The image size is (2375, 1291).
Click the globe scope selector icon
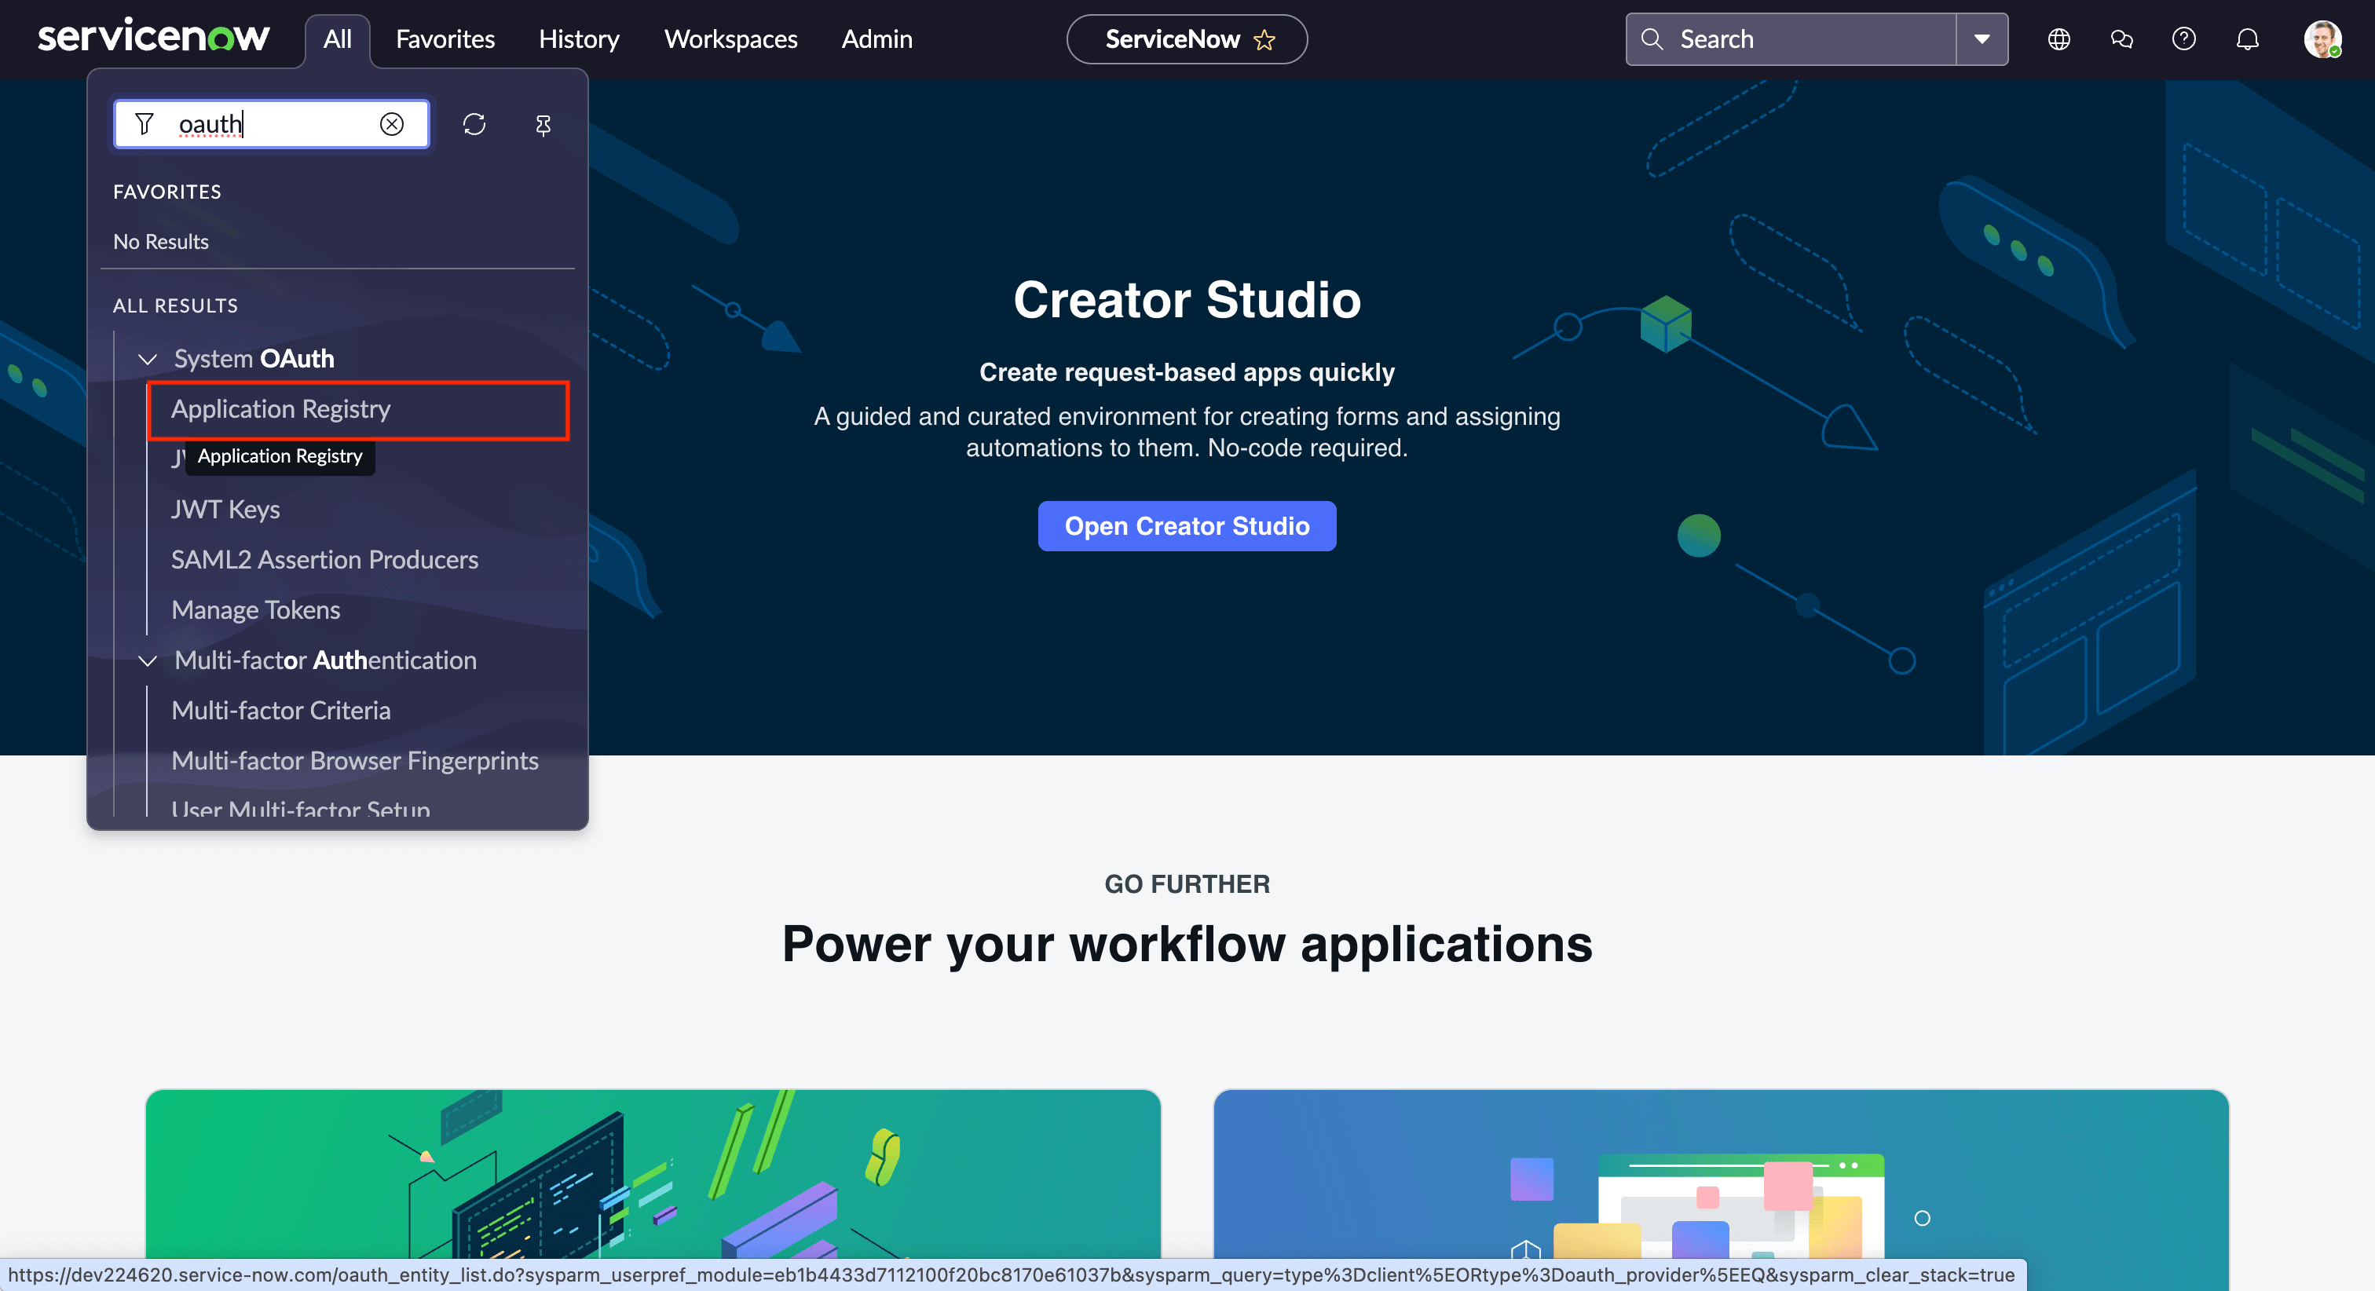tap(2058, 38)
